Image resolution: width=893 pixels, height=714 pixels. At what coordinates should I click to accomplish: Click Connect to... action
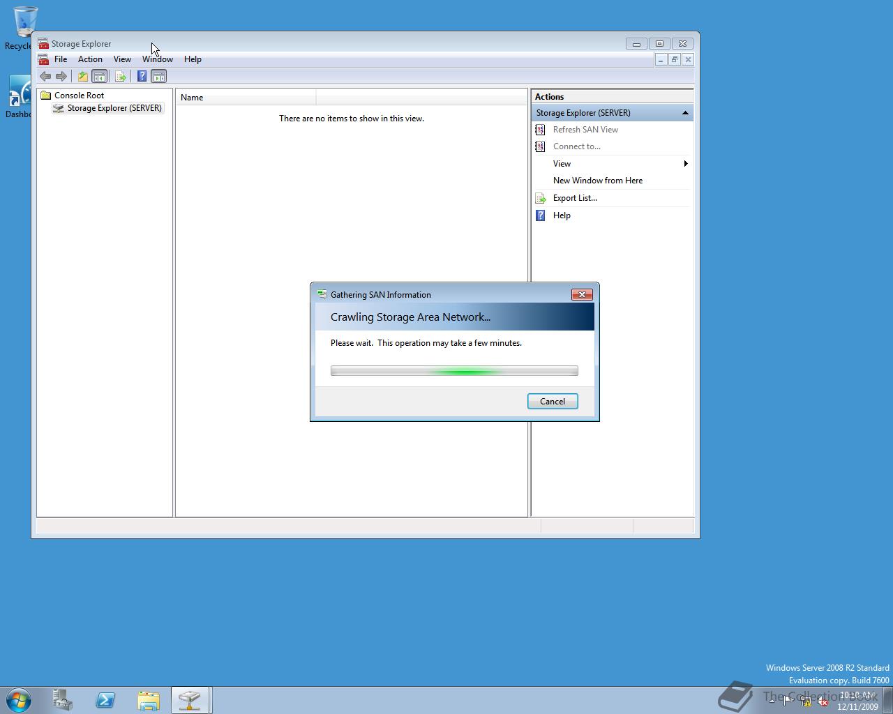[576, 146]
